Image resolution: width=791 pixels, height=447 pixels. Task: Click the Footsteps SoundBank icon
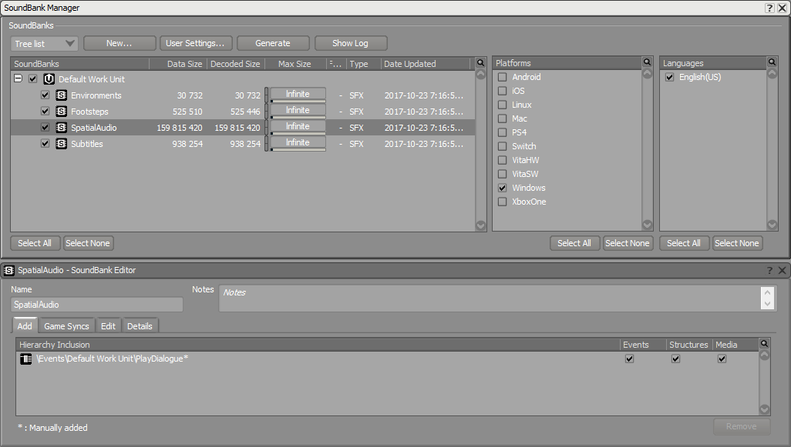(x=61, y=112)
